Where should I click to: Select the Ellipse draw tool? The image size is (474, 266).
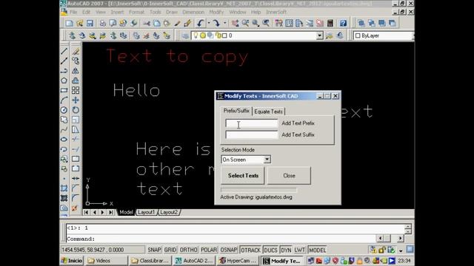[64, 140]
